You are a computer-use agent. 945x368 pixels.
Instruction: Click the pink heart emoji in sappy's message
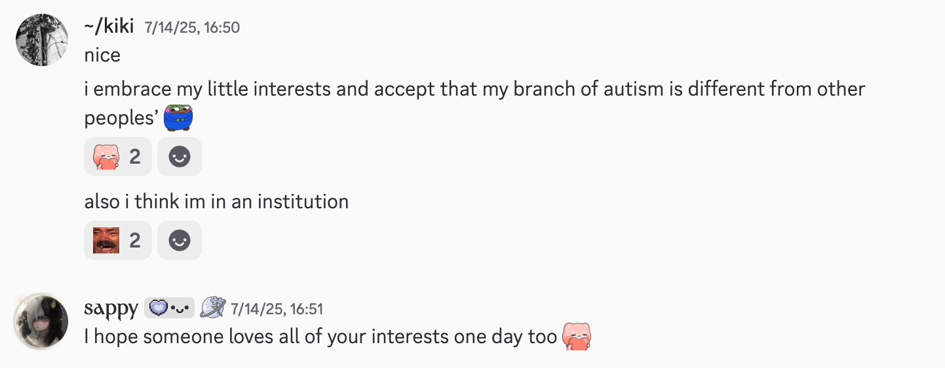(x=577, y=337)
